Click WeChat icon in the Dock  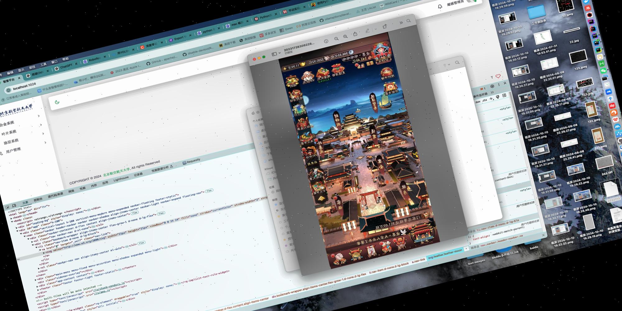coord(603,71)
